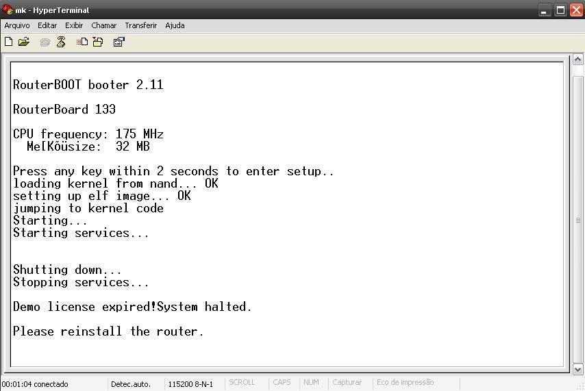Click 'Please reinstall the router.' line
This screenshot has width=585, height=391.
tap(108, 331)
